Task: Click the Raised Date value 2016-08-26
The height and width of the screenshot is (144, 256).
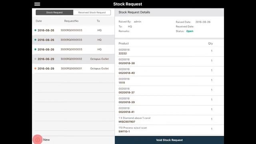Action: click(203, 22)
